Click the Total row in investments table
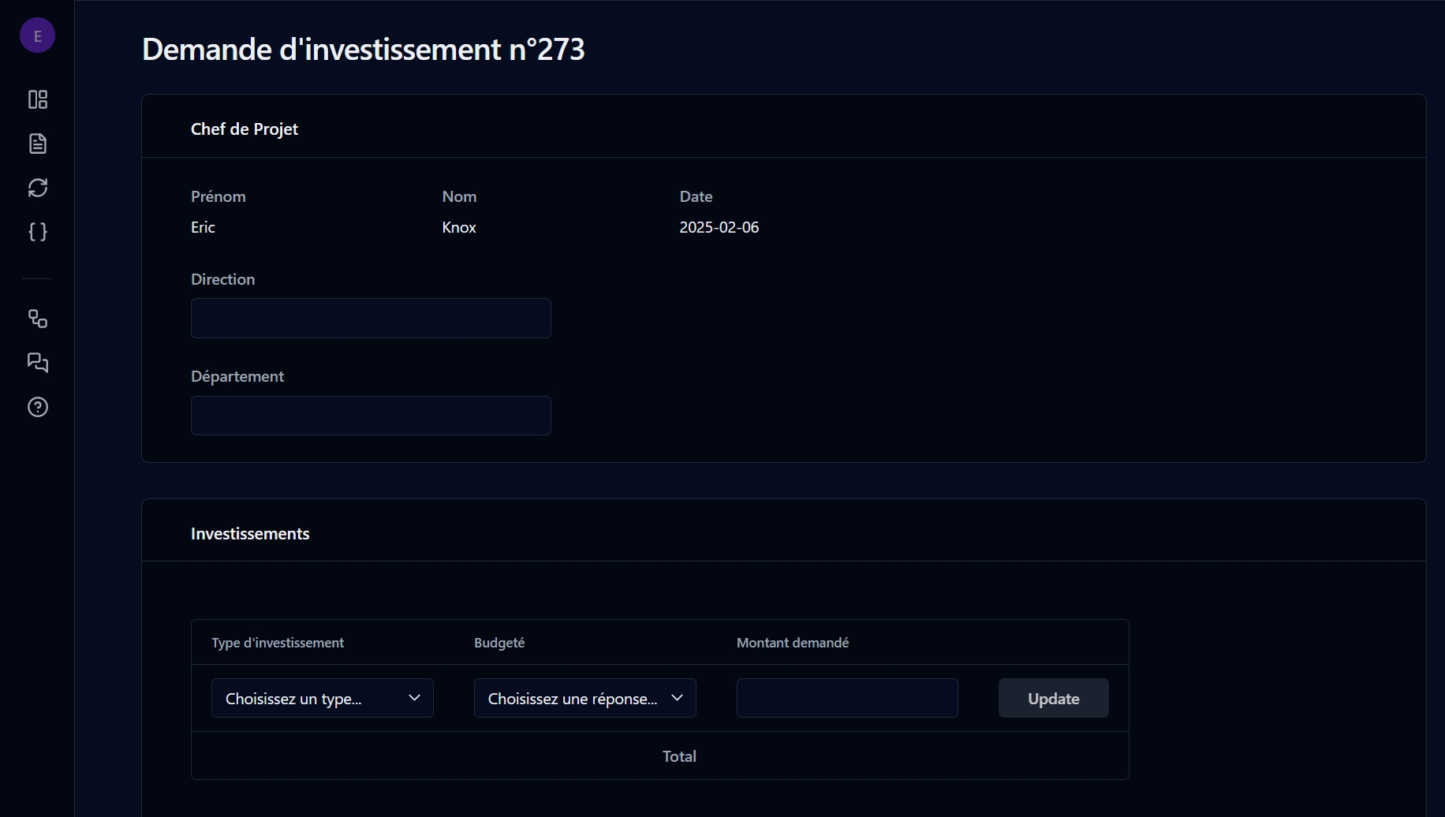The image size is (1445, 817). tap(678, 756)
